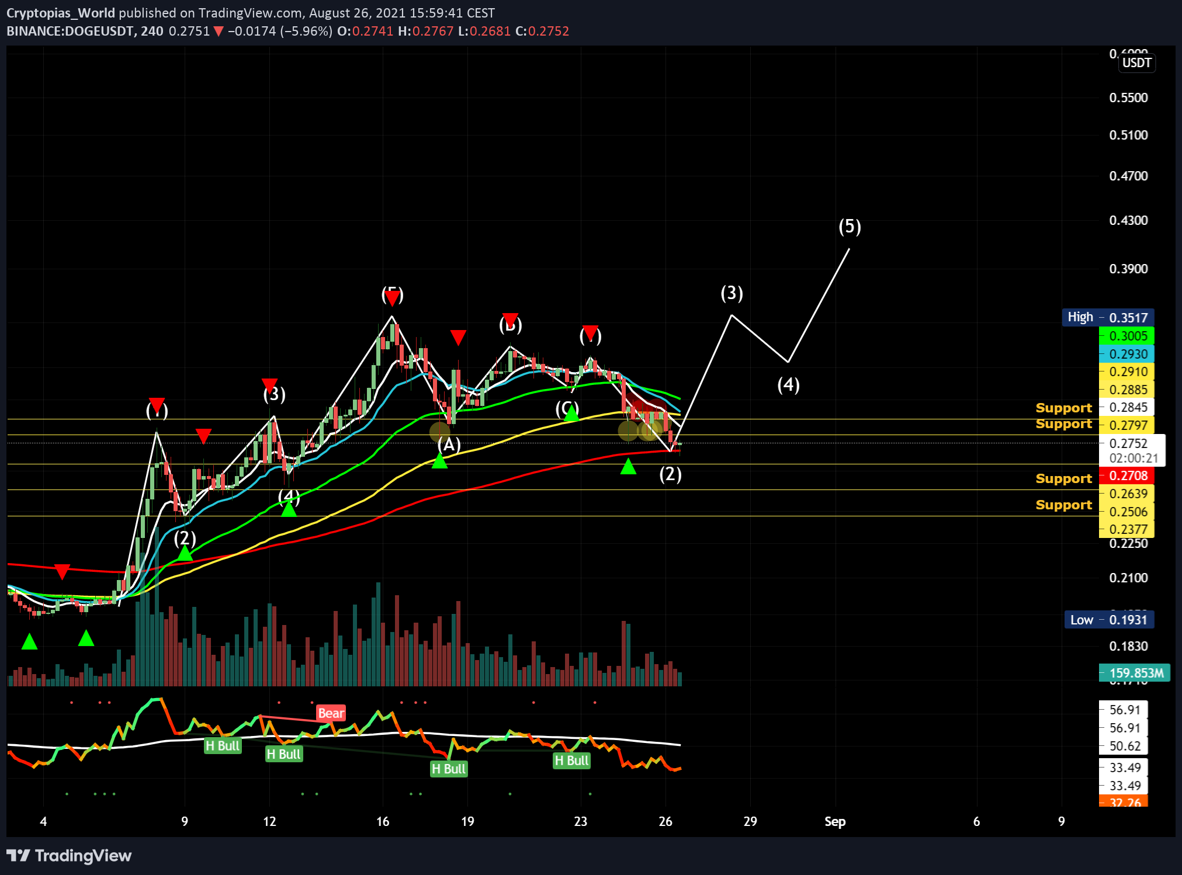Click the green up-arrow signal near date 26
The height and width of the screenshot is (875, 1182).
[628, 466]
